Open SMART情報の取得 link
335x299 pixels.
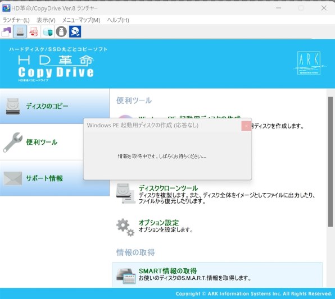tap(168, 271)
